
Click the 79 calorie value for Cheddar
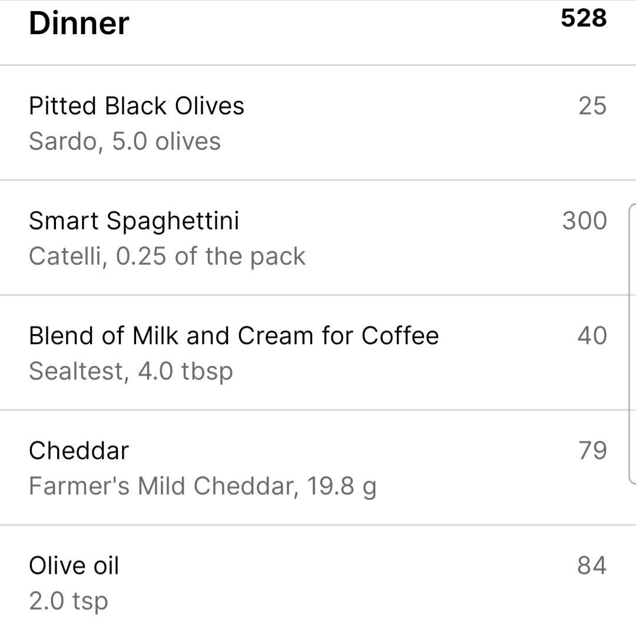point(592,451)
